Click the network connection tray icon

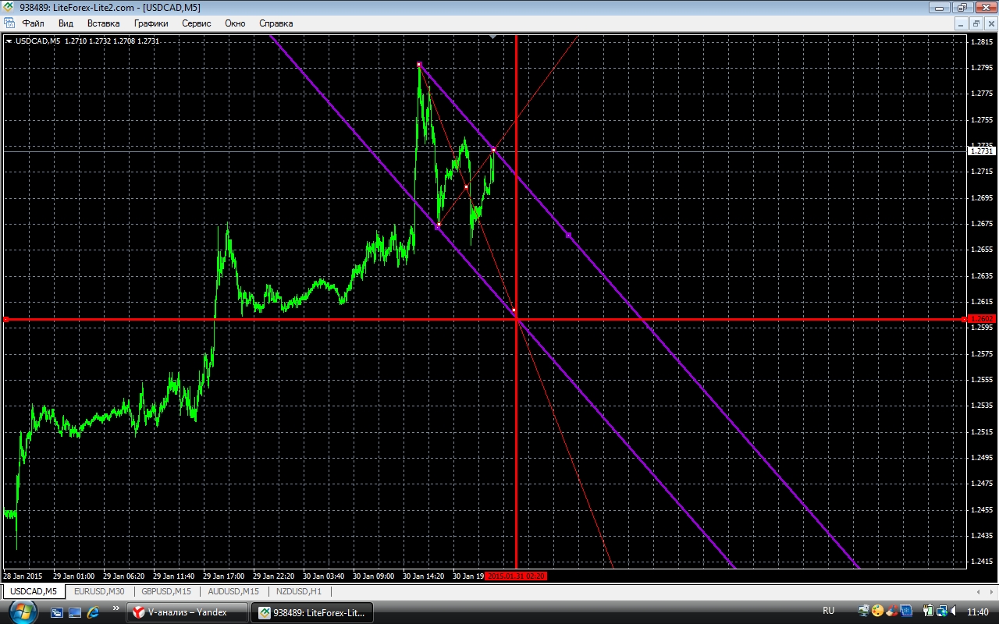coord(941,611)
